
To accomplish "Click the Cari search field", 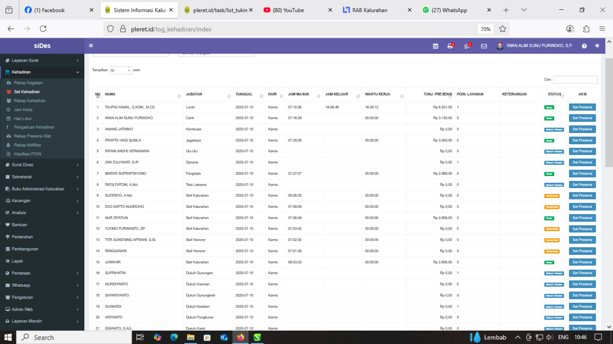I will point(575,80).
